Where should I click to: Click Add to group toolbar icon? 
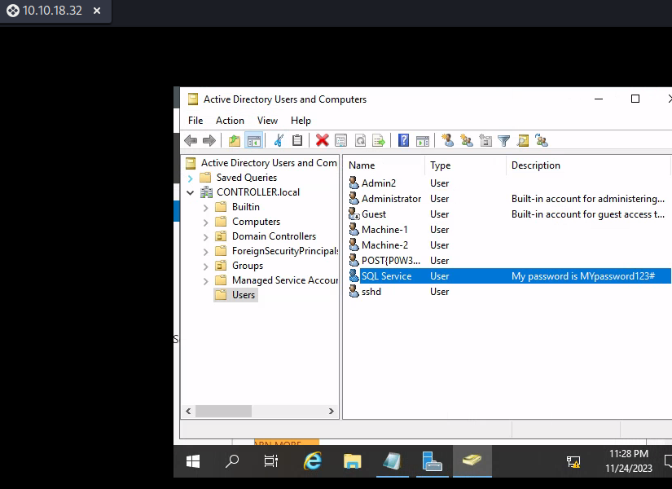coord(542,140)
